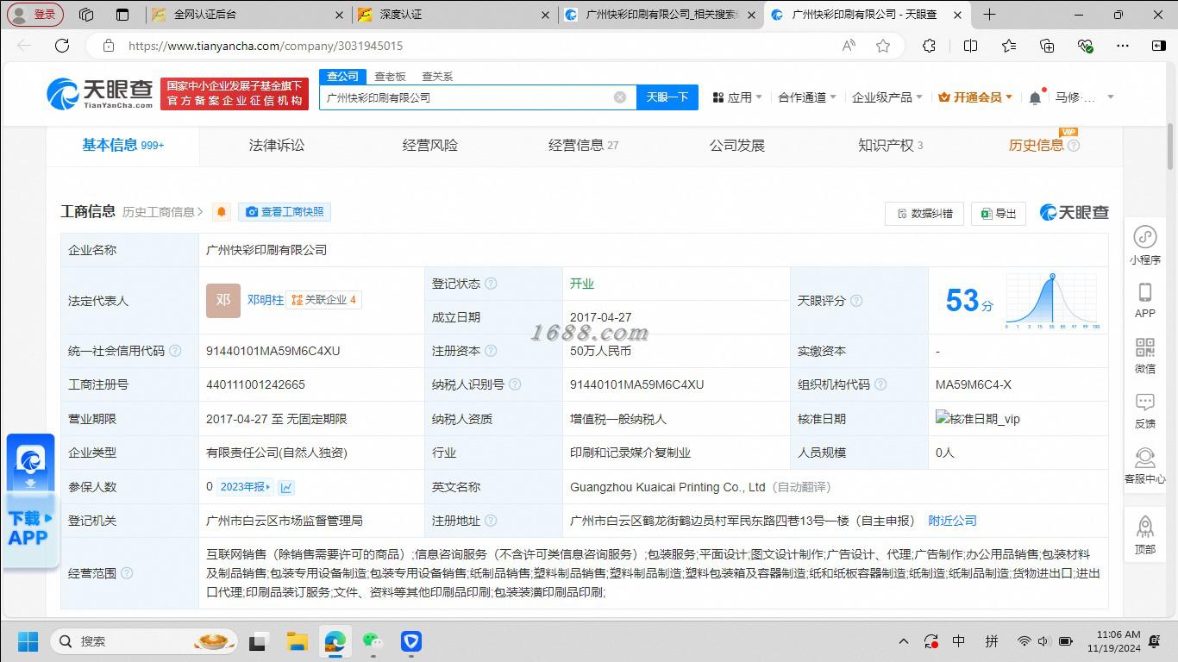Screen dimensions: 1178x662
Task: Switch to 经营信息 tab
Action: coord(583,145)
